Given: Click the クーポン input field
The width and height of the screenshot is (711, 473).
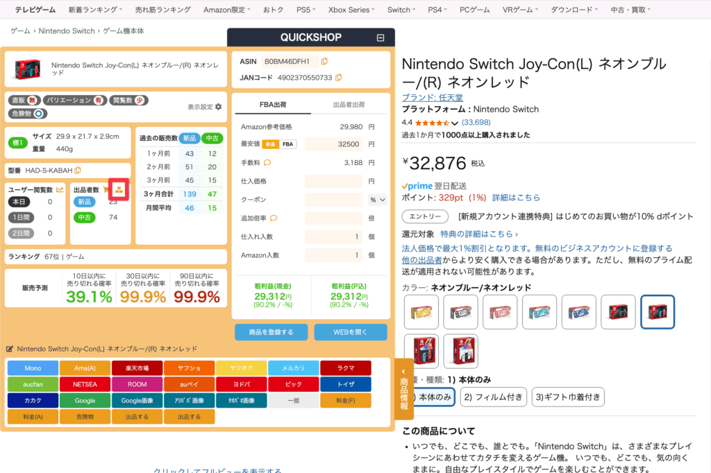Looking at the screenshot, I should pyautogui.click(x=334, y=199).
